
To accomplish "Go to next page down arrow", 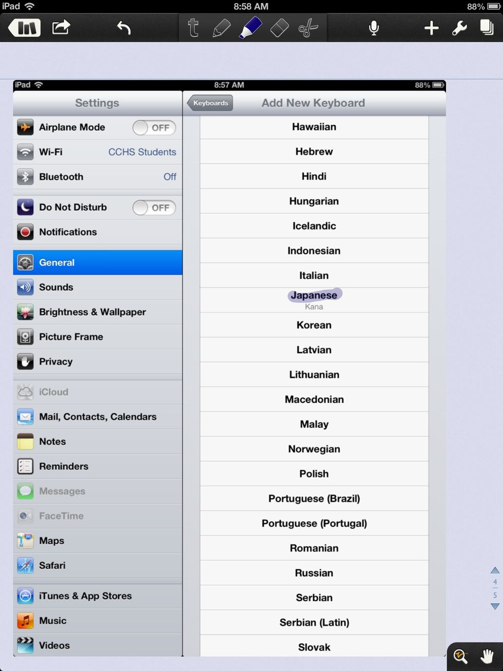I will pos(495,607).
